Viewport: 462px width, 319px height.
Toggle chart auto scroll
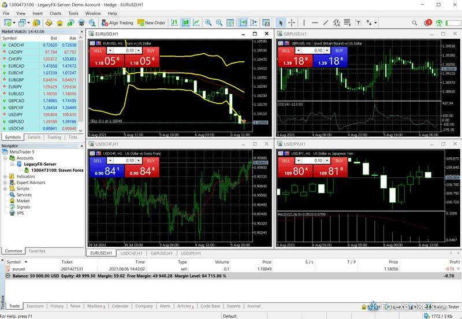click(243, 23)
